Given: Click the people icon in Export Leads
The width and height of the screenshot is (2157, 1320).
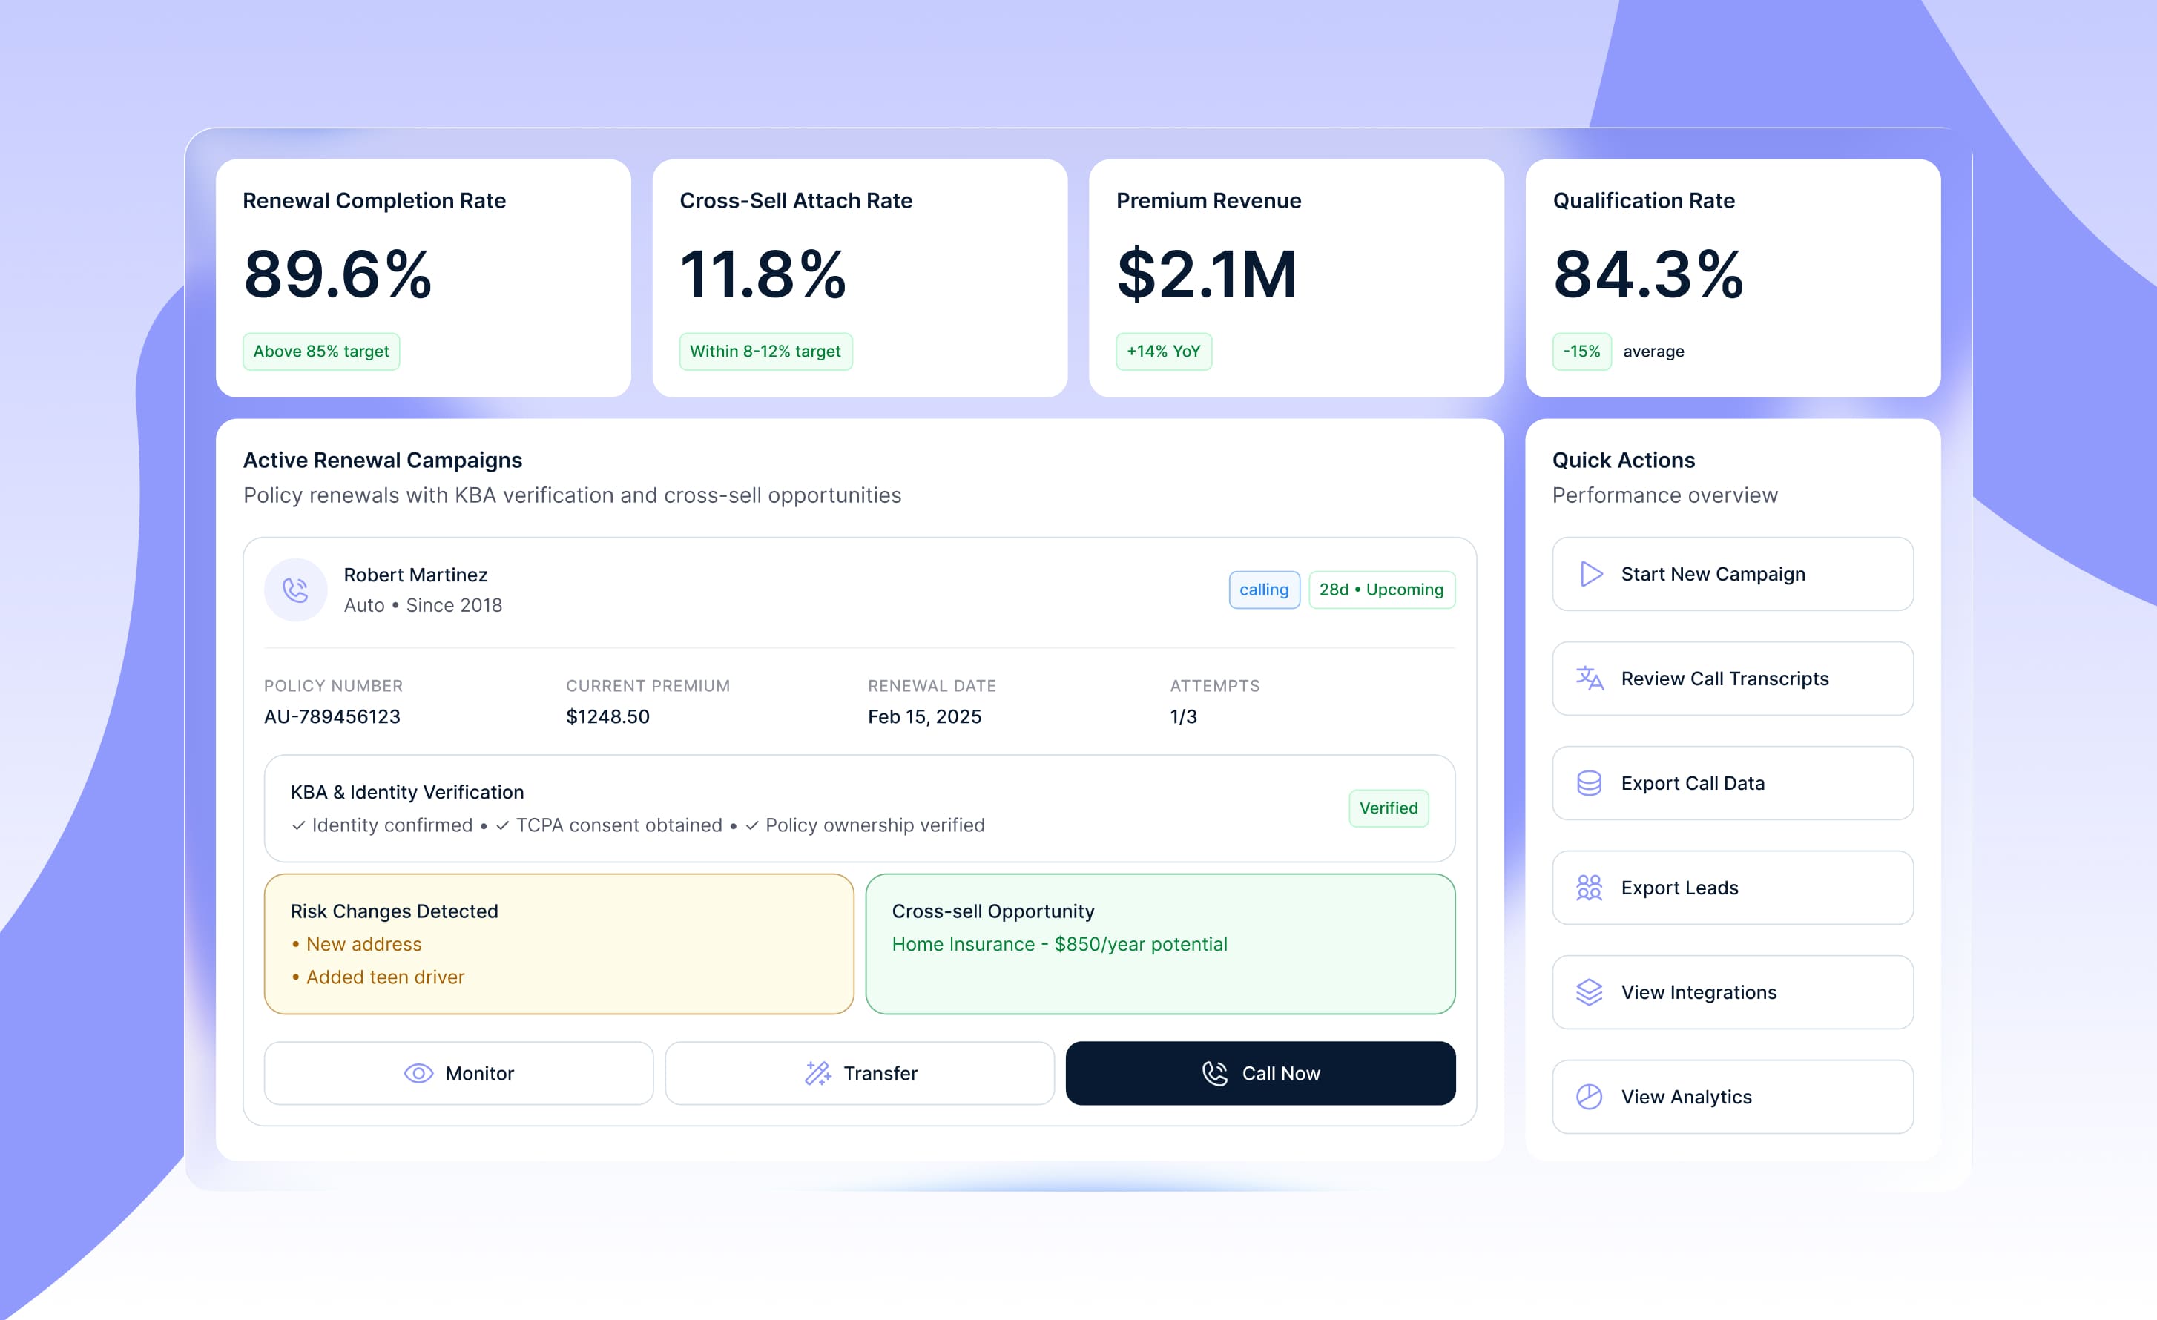Looking at the screenshot, I should click(1589, 888).
